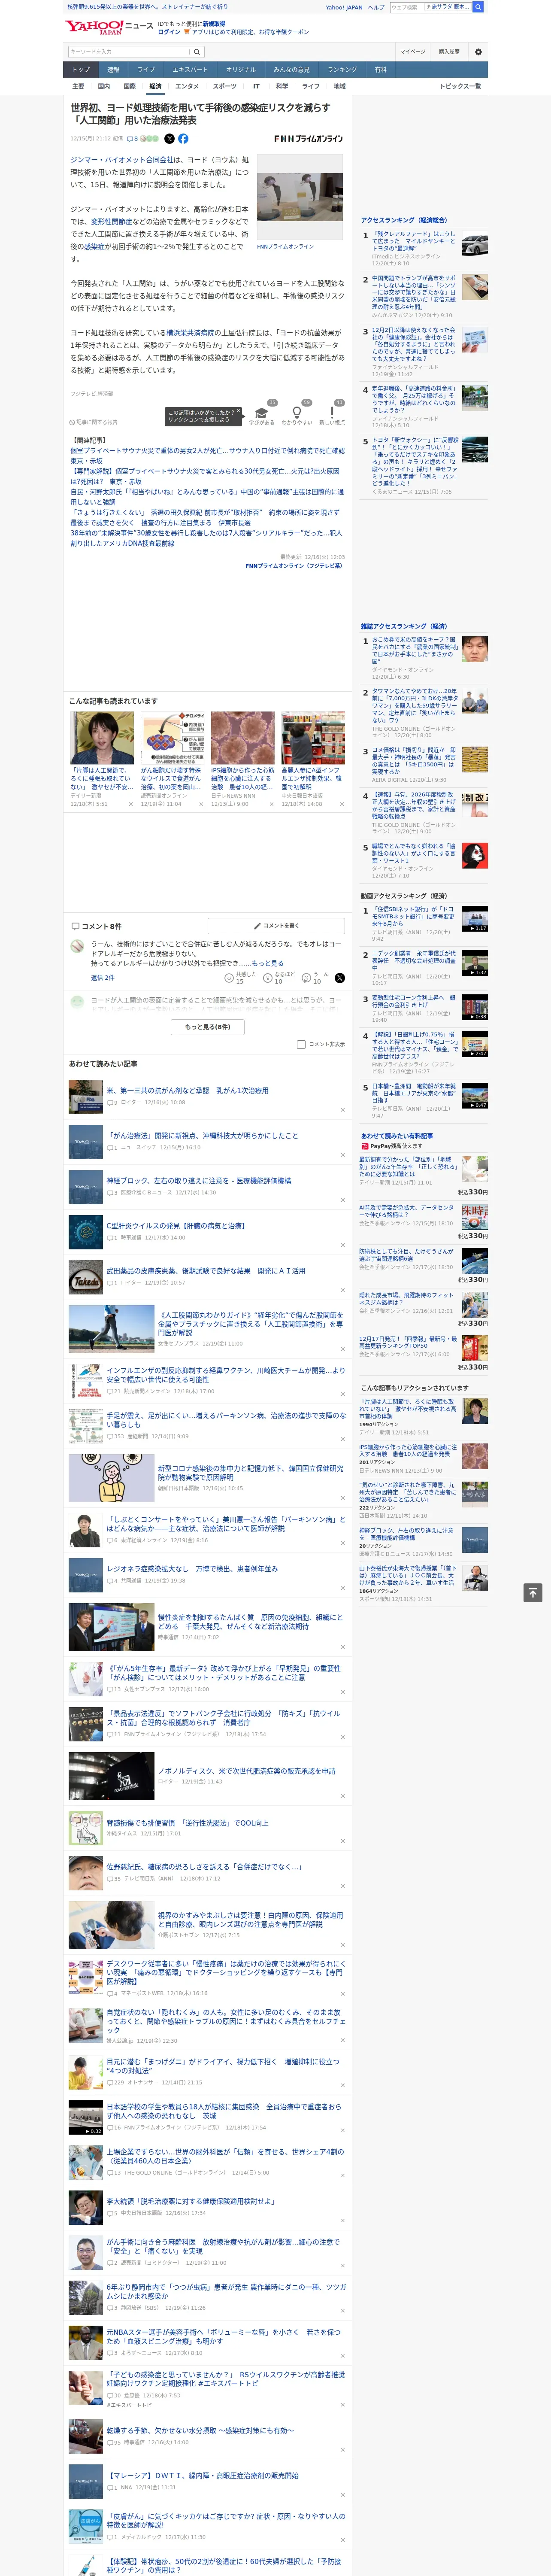Click the header web search magnifier button
The height and width of the screenshot is (2576, 551).
coord(478,7)
